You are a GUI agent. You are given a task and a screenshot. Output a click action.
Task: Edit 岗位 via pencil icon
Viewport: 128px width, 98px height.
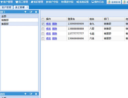[x=31, y=94]
